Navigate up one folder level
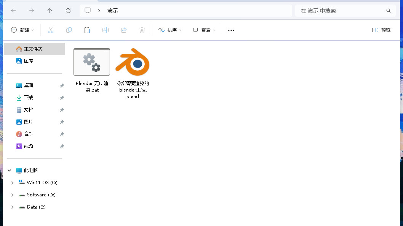 click(50, 11)
